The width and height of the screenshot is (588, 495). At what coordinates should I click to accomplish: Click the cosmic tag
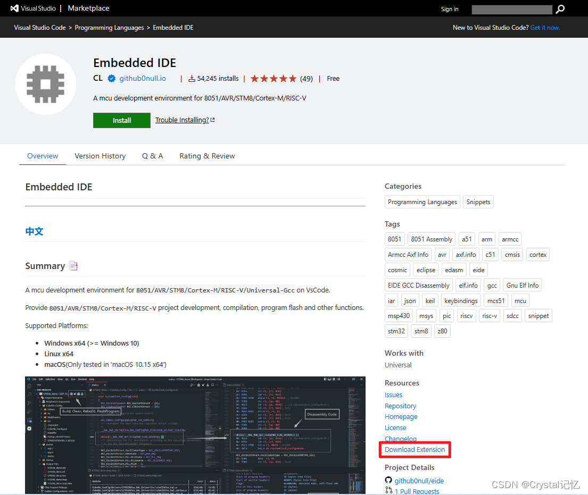pos(397,270)
